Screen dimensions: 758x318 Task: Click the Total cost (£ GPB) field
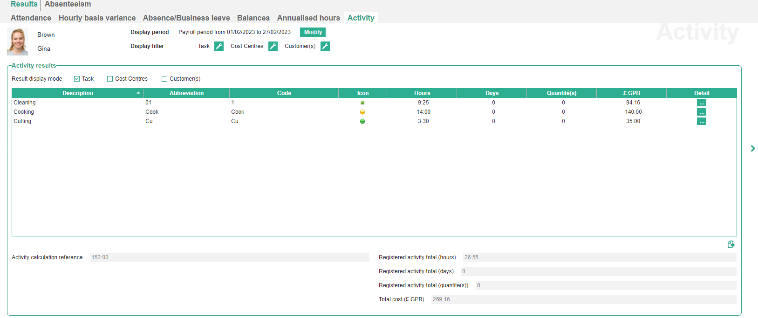click(584, 299)
